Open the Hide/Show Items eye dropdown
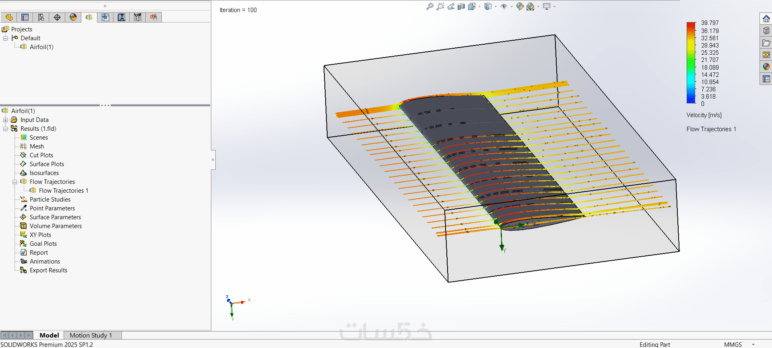772x348 pixels. click(512, 6)
